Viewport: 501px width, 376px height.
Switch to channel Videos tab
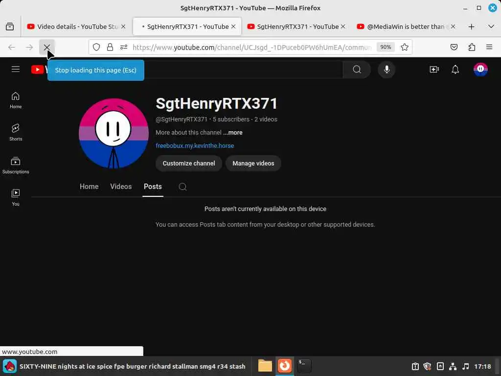coord(121,187)
